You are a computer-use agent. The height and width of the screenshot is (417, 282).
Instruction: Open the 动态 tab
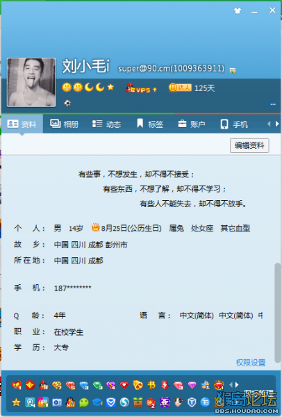106,124
